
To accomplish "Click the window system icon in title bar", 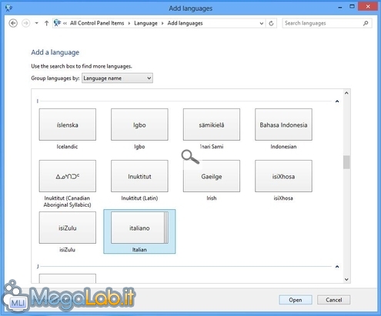I will coord(8,8).
